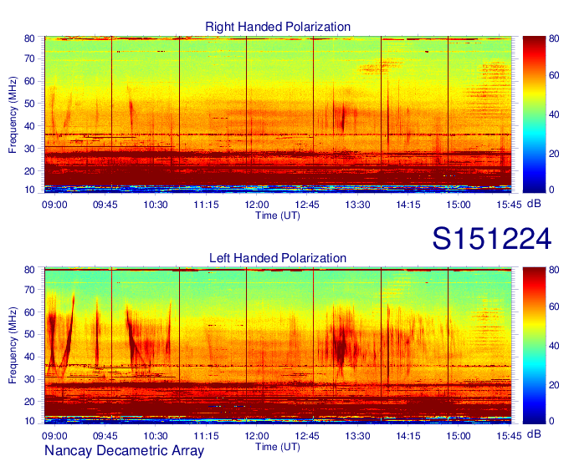
Task: Click the 15:00 tick under the Right Handed plot
Action: point(459,205)
